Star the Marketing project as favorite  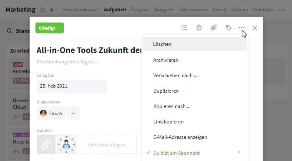tap(43, 10)
